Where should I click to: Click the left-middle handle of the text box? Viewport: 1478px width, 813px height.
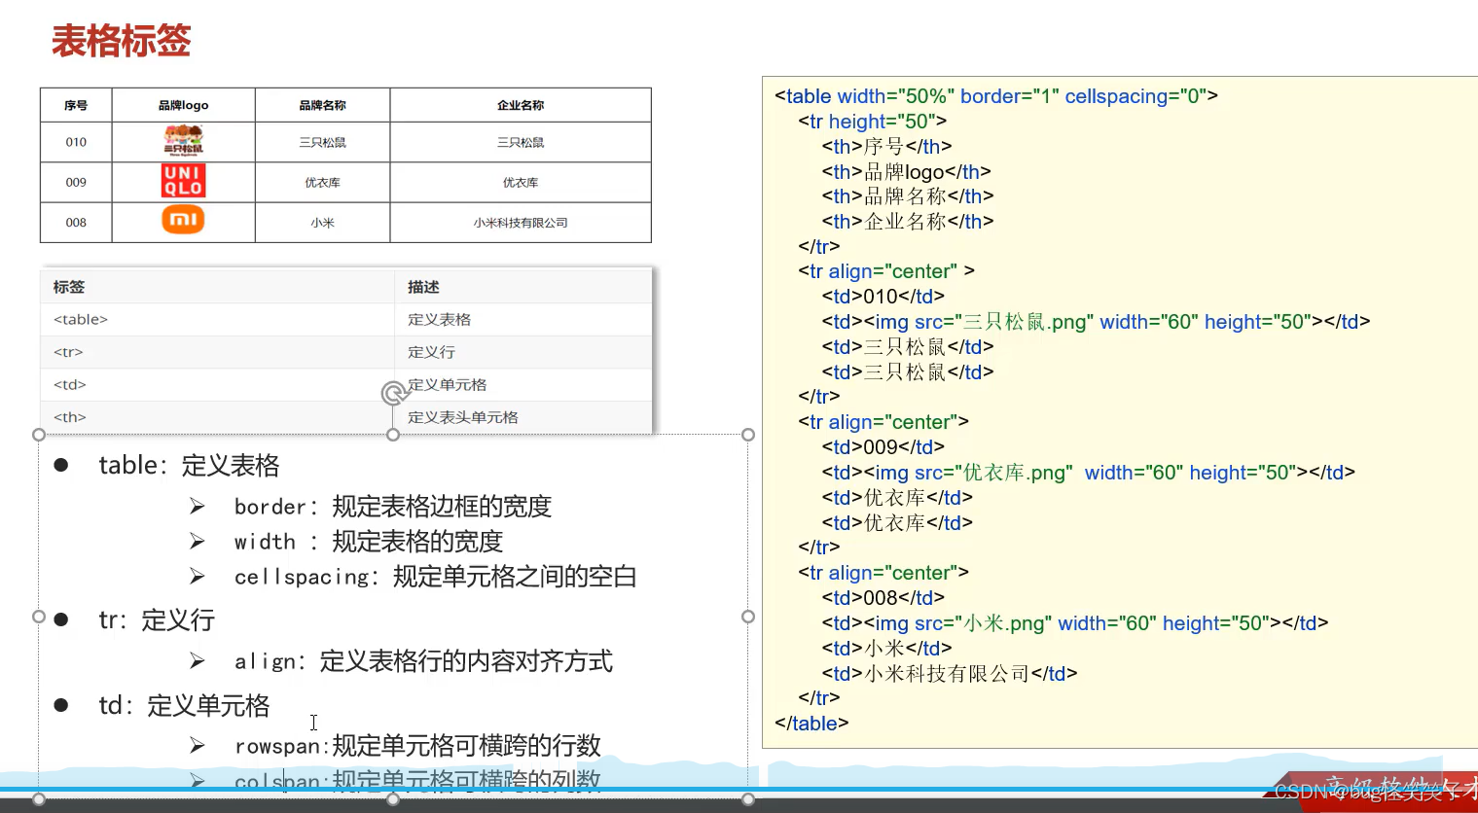click(x=39, y=617)
